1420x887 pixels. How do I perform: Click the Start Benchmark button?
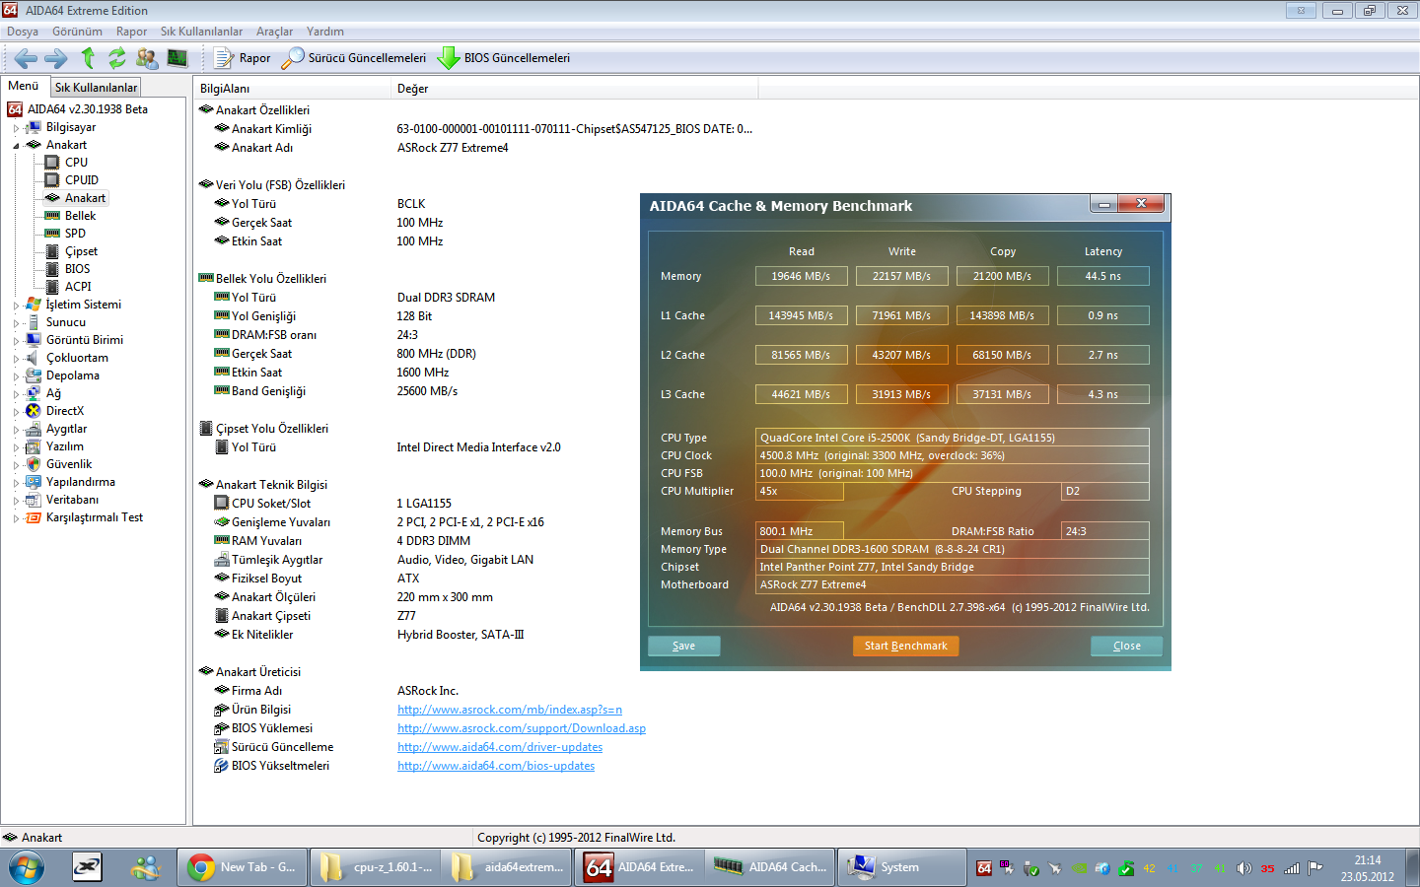[905, 646]
